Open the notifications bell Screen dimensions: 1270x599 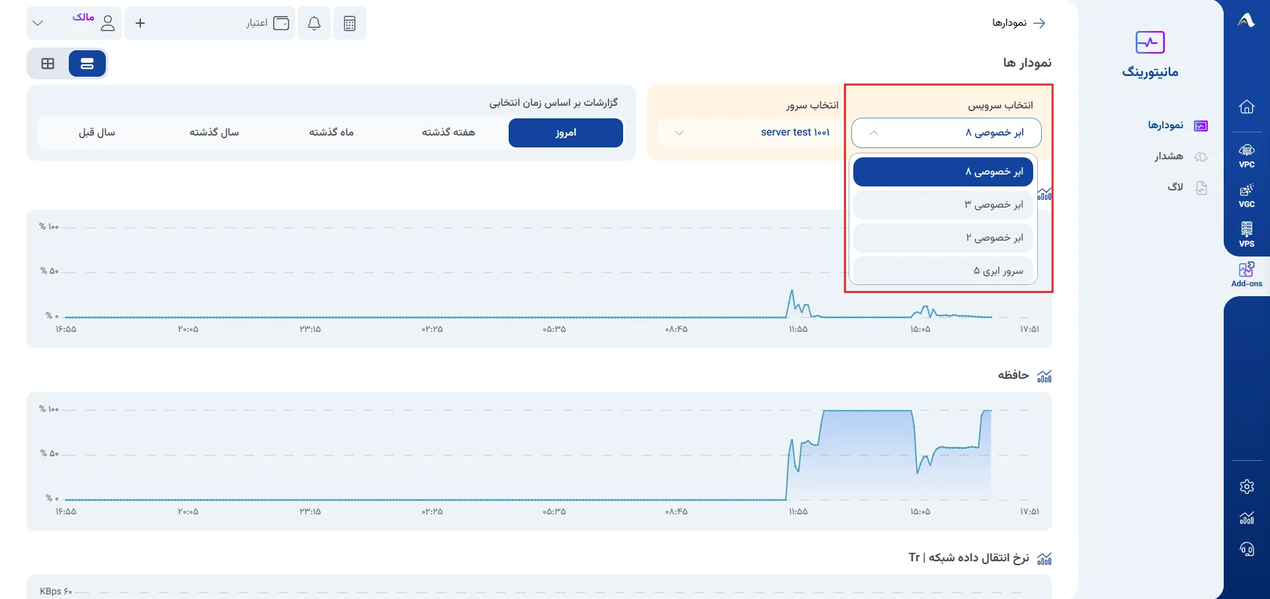pyautogui.click(x=314, y=23)
